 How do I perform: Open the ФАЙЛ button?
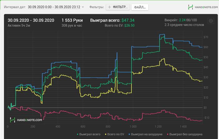tap(140, 7)
